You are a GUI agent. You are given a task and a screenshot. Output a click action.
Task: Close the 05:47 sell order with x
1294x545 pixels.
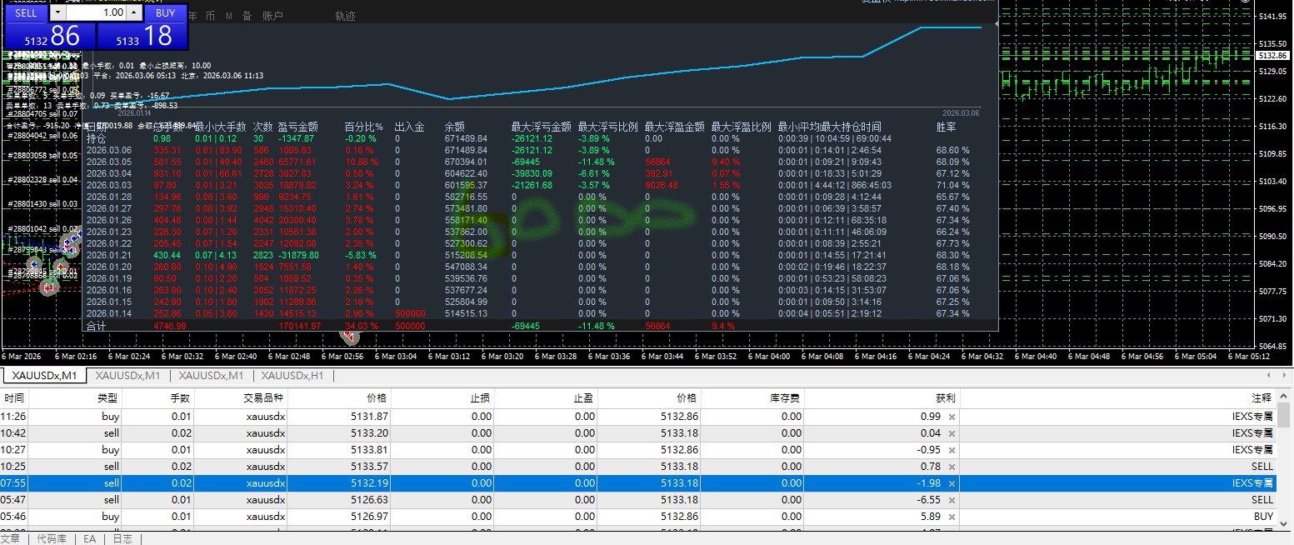952,500
